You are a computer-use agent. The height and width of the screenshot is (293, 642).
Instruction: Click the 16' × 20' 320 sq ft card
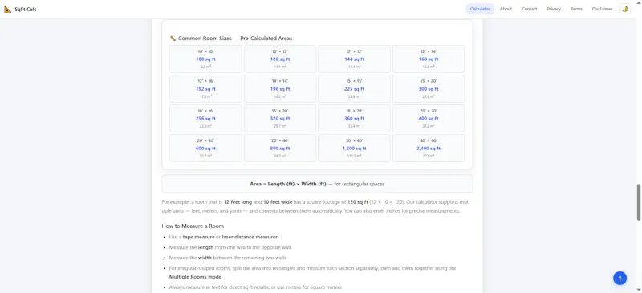click(280, 119)
